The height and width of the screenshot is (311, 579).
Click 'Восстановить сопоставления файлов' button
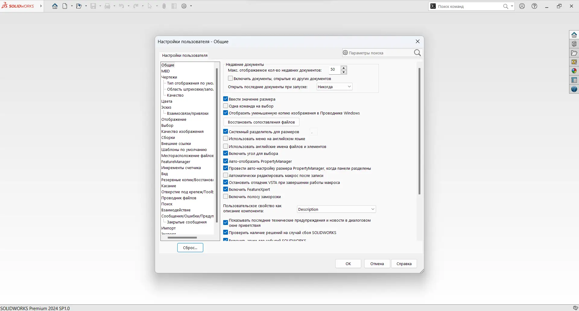[x=261, y=122]
